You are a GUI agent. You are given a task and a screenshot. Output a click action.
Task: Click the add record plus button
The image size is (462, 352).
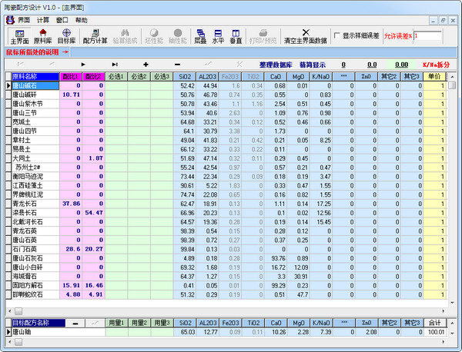point(146,65)
